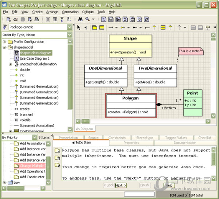Select the Dependency dashed arrow tool
219x199 pixels.
click(x=179, y=27)
